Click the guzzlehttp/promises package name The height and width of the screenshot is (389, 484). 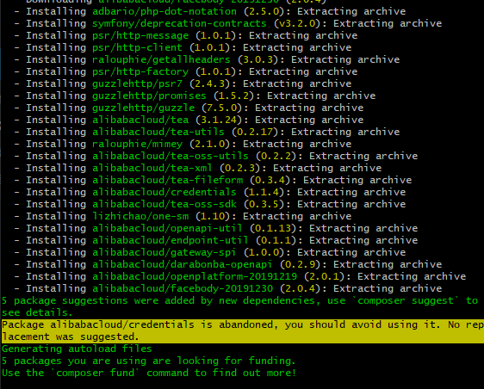(149, 96)
